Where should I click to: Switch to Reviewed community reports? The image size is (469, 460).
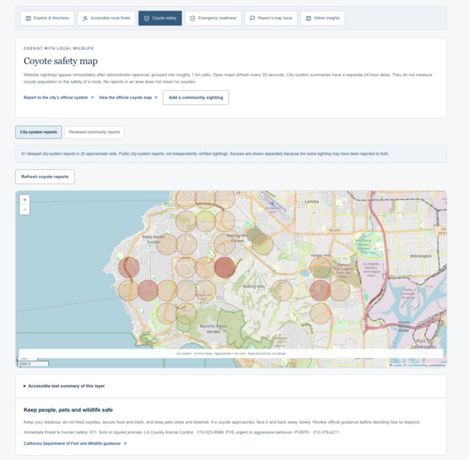click(94, 132)
